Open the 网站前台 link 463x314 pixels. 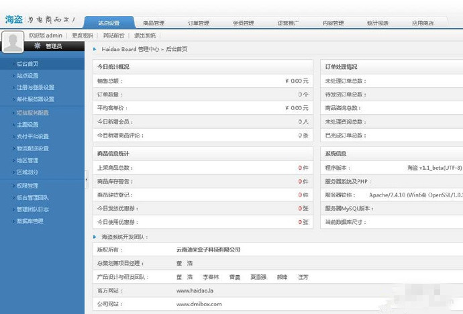pos(113,35)
